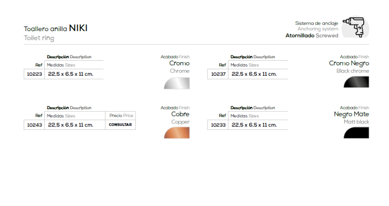Image resolution: width=389 pixels, height=206 pixels.
Task: Click the Cobre finish name
Action: [x=180, y=114]
